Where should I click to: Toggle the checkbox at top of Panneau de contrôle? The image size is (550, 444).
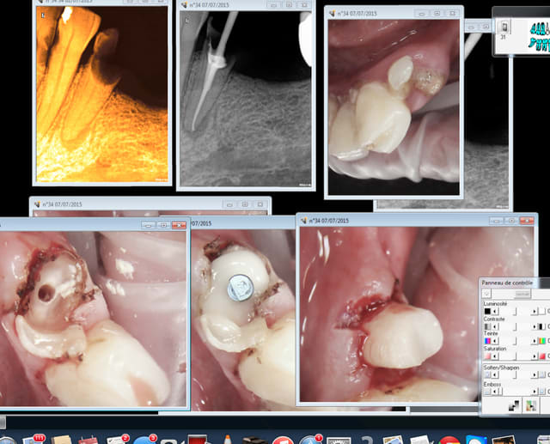point(486,293)
